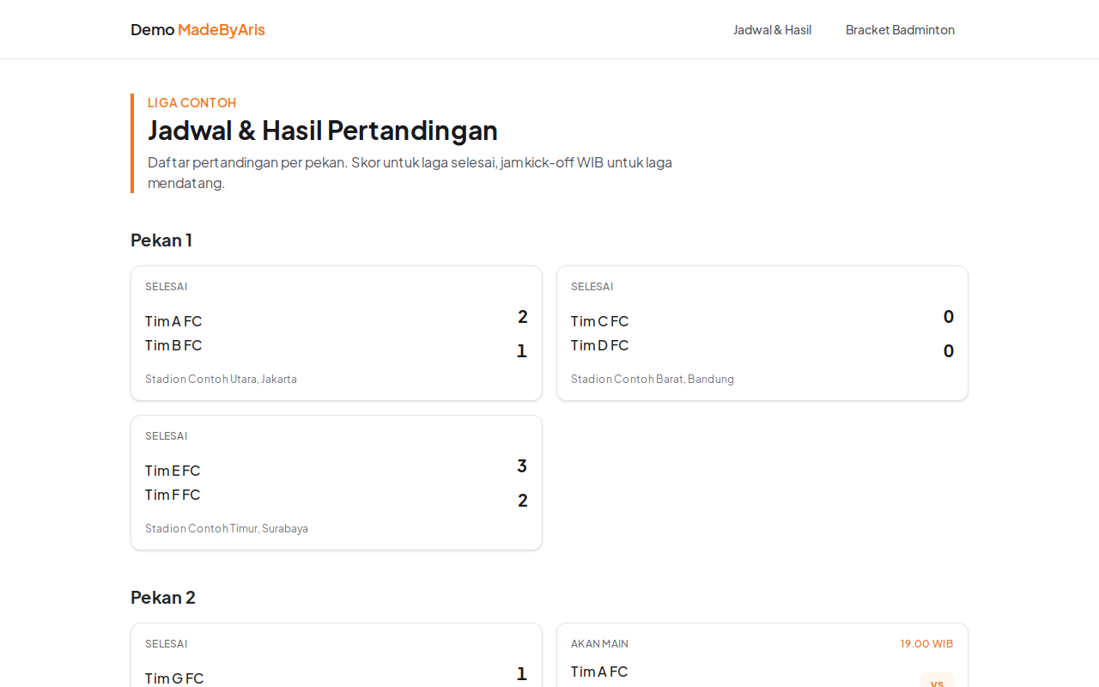Select the Tim D FC team name
Viewport: 1099px width, 687px height.
click(599, 345)
